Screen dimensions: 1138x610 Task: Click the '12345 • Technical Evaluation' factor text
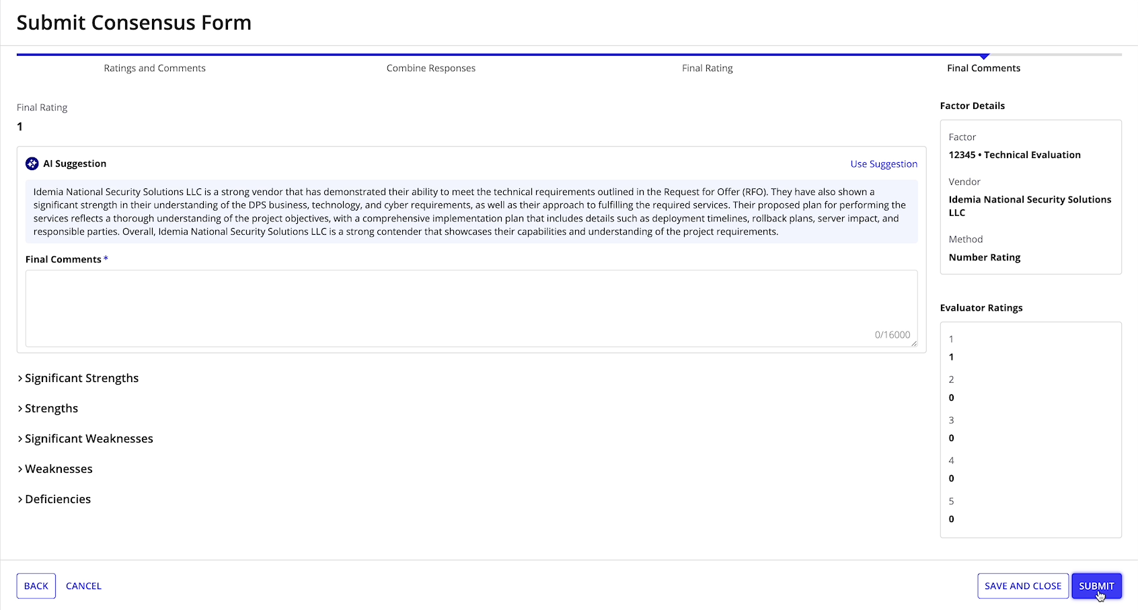coord(1015,155)
